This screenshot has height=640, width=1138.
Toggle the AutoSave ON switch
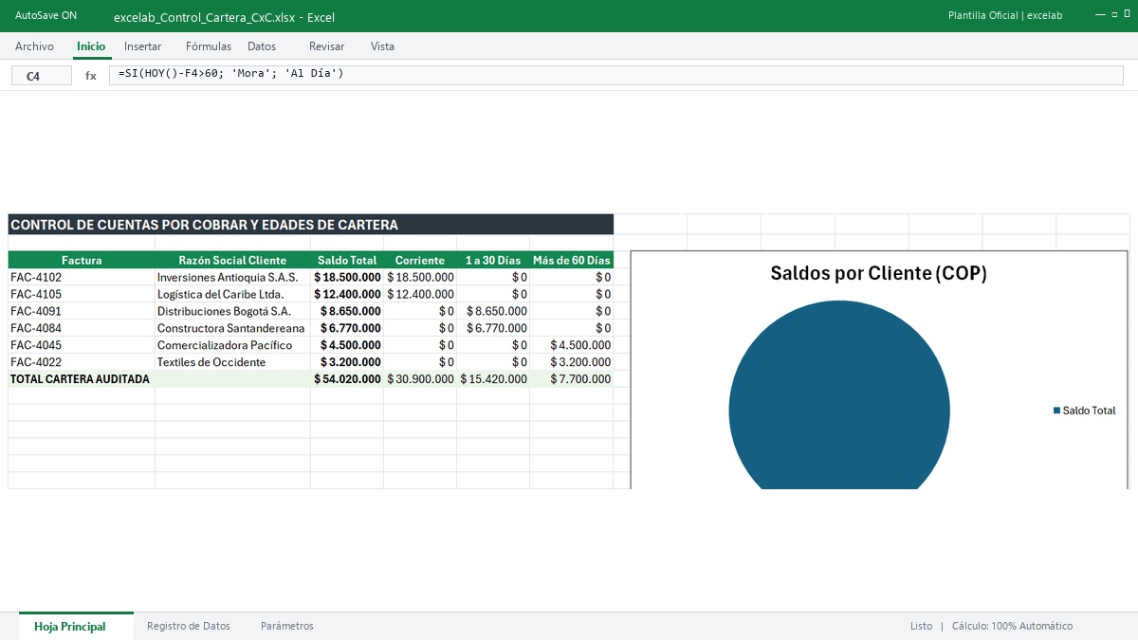pyautogui.click(x=46, y=16)
